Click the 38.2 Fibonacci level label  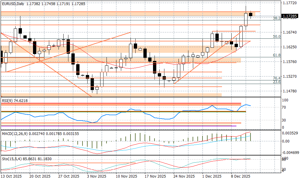[x=276, y=18]
